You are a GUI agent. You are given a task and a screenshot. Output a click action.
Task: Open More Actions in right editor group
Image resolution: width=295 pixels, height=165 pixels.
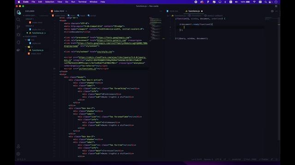tap(277, 11)
